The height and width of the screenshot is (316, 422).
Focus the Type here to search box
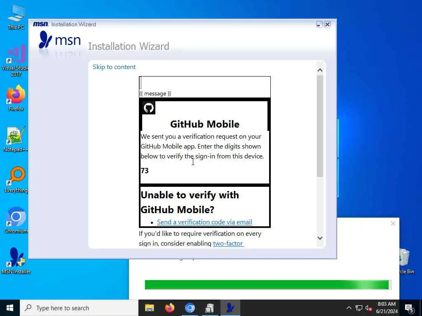pyautogui.click(x=79, y=308)
